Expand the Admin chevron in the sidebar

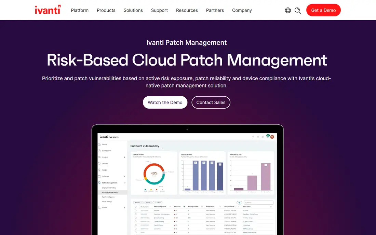(x=124, y=207)
